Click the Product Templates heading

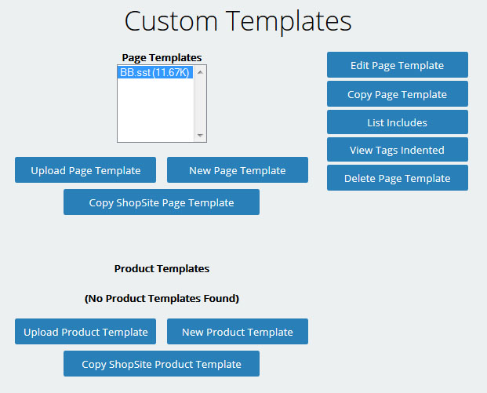point(162,268)
